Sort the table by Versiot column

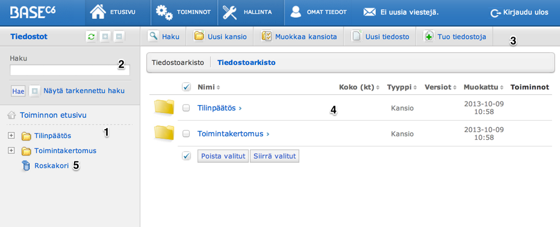click(441, 87)
